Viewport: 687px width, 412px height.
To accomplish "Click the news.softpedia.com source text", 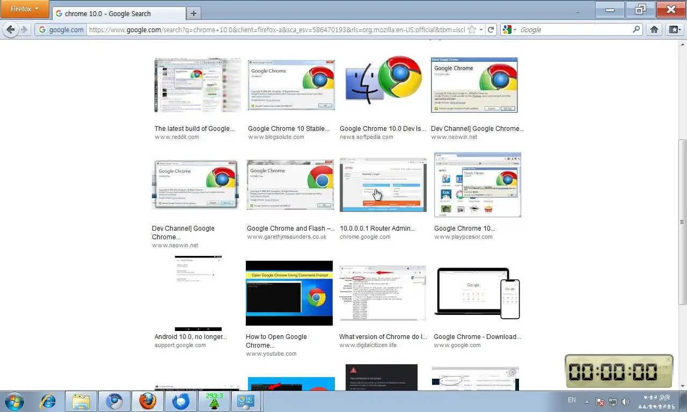I will pyautogui.click(x=367, y=137).
